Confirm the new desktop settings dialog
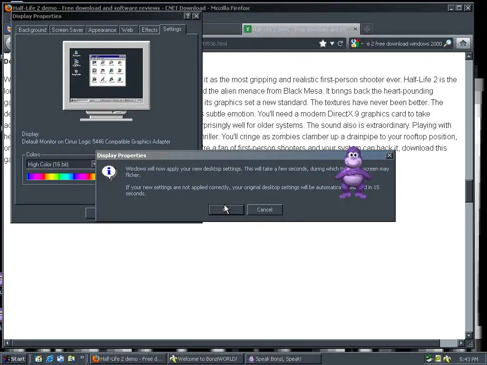Viewport: 487px width, 365px height. click(226, 210)
